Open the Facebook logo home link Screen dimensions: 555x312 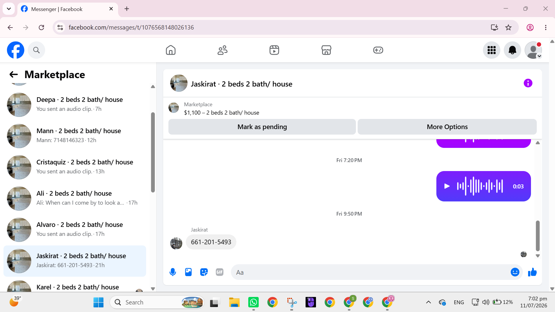16,50
